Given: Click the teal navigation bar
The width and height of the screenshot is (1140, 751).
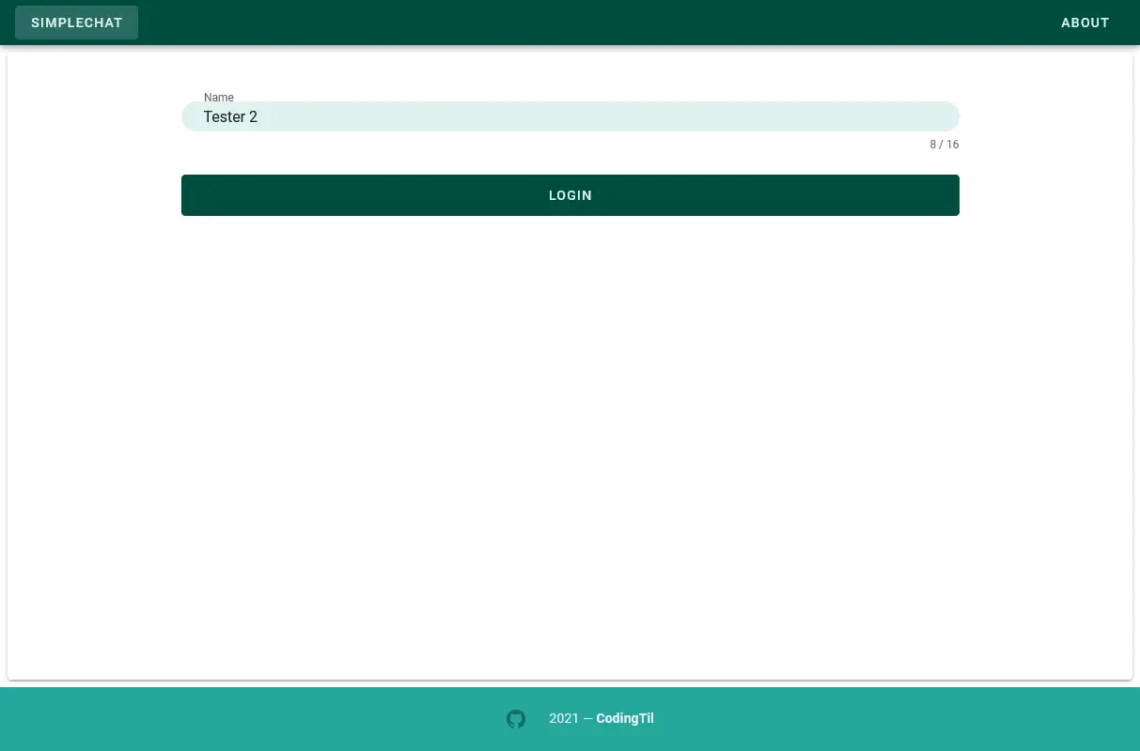Looking at the screenshot, I should tap(564, 22).
